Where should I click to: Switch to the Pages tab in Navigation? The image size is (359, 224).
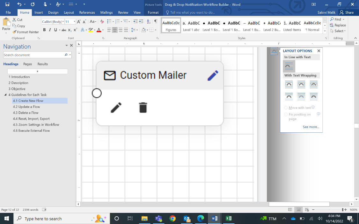[28, 64]
